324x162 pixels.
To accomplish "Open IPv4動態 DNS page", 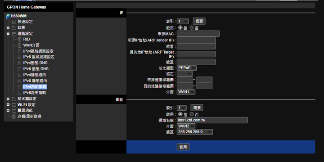I will click(x=36, y=63).
